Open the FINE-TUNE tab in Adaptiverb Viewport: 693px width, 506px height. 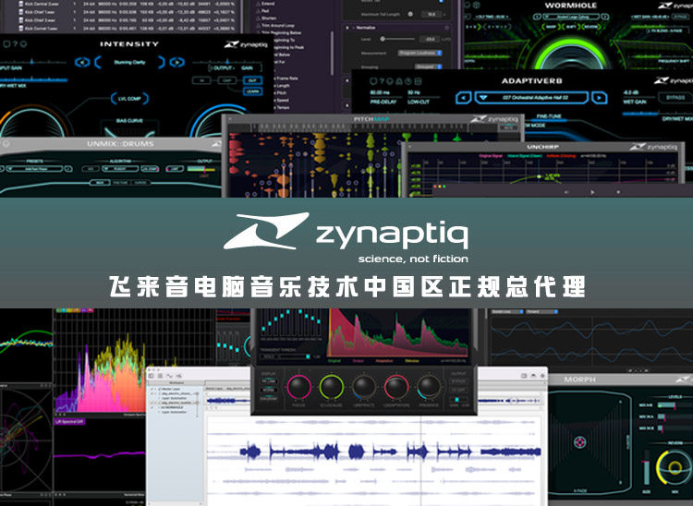pyautogui.click(x=549, y=116)
